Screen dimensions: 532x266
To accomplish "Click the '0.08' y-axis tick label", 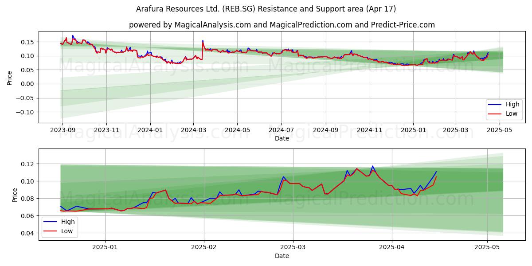I will pyautogui.click(x=27, y=199).
